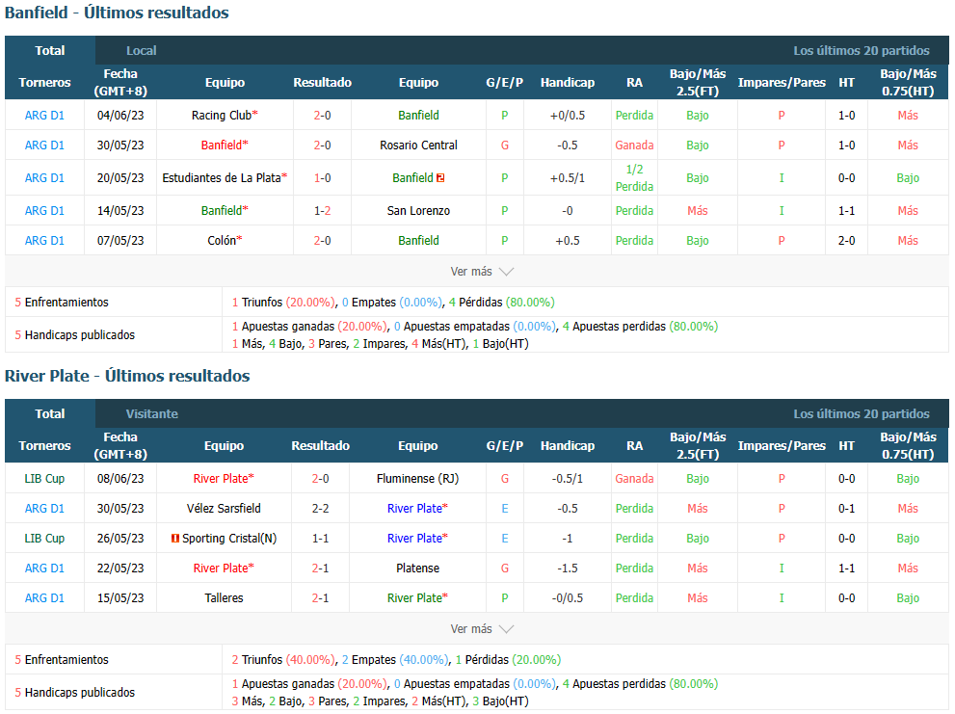The width and height of the screenshot is (955, 714).
Task: Click the red card icon next to Banfield
Action: coord(440,178)
